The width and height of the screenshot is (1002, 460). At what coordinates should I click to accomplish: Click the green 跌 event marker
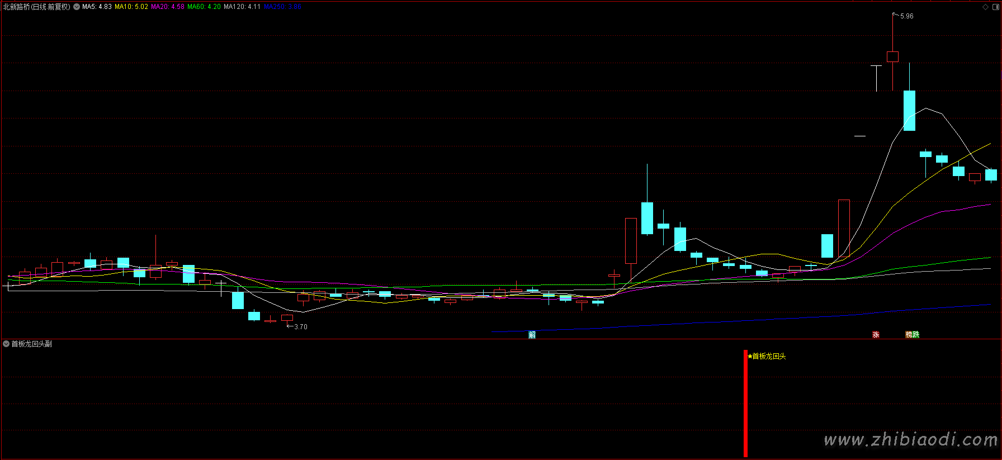tap(916, 335)
